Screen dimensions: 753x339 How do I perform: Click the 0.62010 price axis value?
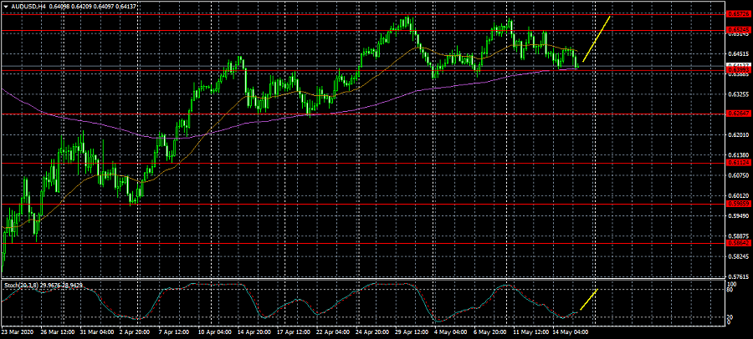(x=738, y=135)
